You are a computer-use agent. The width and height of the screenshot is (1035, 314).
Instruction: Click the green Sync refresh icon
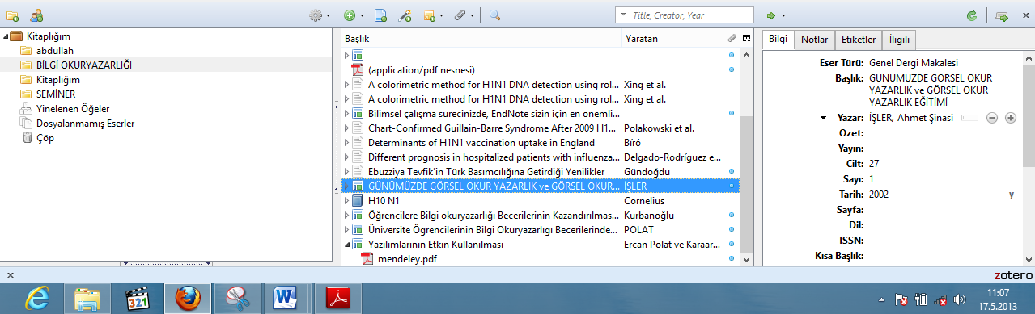(972, 15)
